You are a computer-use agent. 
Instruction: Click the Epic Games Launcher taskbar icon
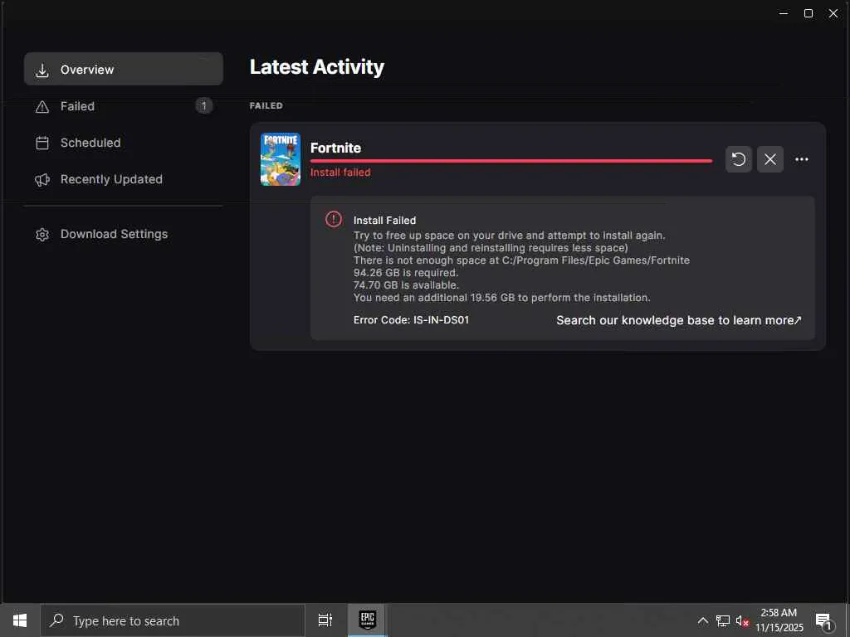coord(368,620)
